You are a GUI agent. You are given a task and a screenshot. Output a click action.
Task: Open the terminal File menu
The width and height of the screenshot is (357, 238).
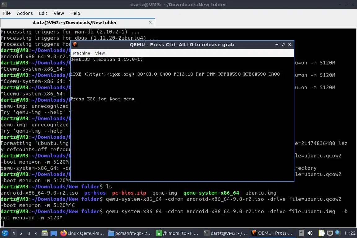[7, 13]
